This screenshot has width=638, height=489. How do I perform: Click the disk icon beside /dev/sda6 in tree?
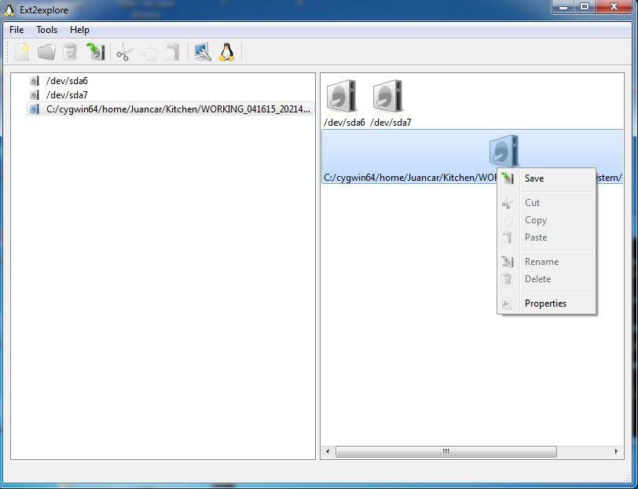(x=35, y=81)
